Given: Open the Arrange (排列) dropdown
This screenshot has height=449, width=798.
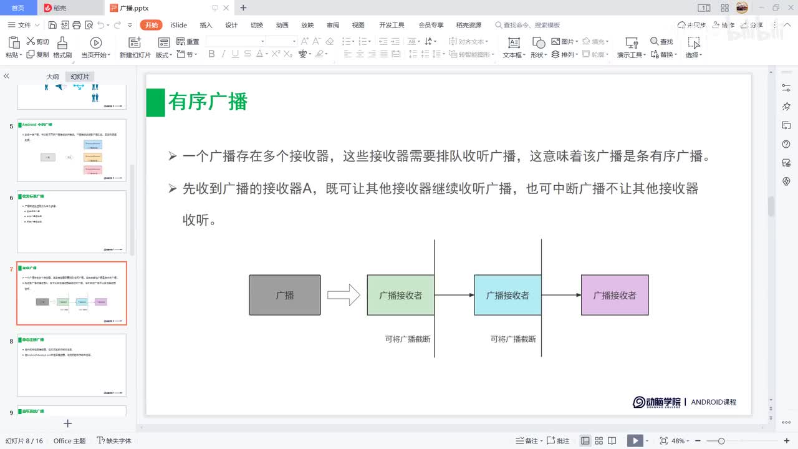Looking at the screenshot, I should [565, 55].
